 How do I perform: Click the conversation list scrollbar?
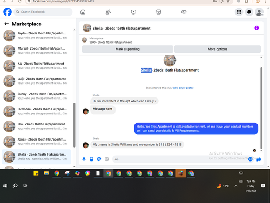click(74, 125)
